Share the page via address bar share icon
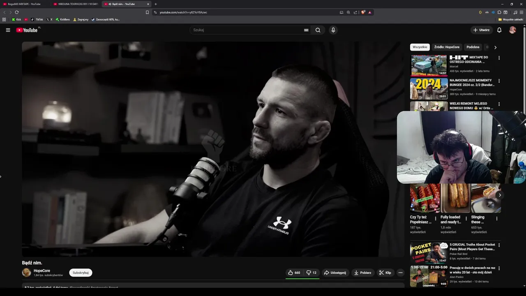 (355, 12)
